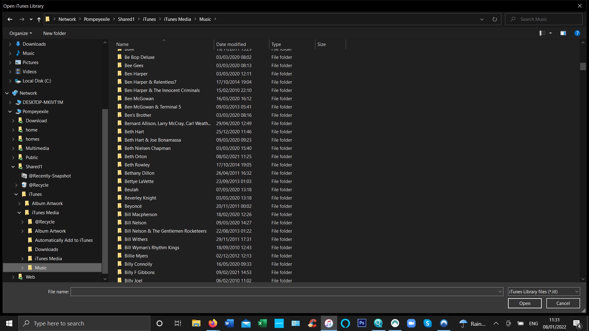Image resolution: width=589 pixels, height=331 pixels.
Task: Click in the File name input field
Action: pos(284,292)
